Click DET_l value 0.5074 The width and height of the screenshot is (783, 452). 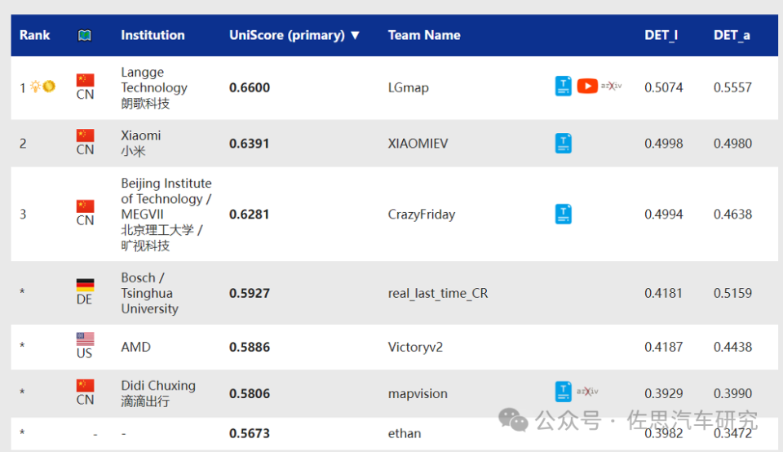[x=664, y=87]
